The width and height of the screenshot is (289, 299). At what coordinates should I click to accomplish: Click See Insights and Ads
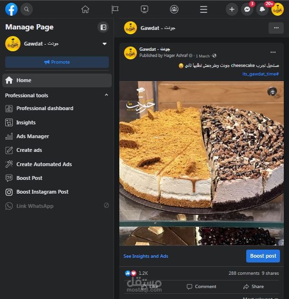146,256
